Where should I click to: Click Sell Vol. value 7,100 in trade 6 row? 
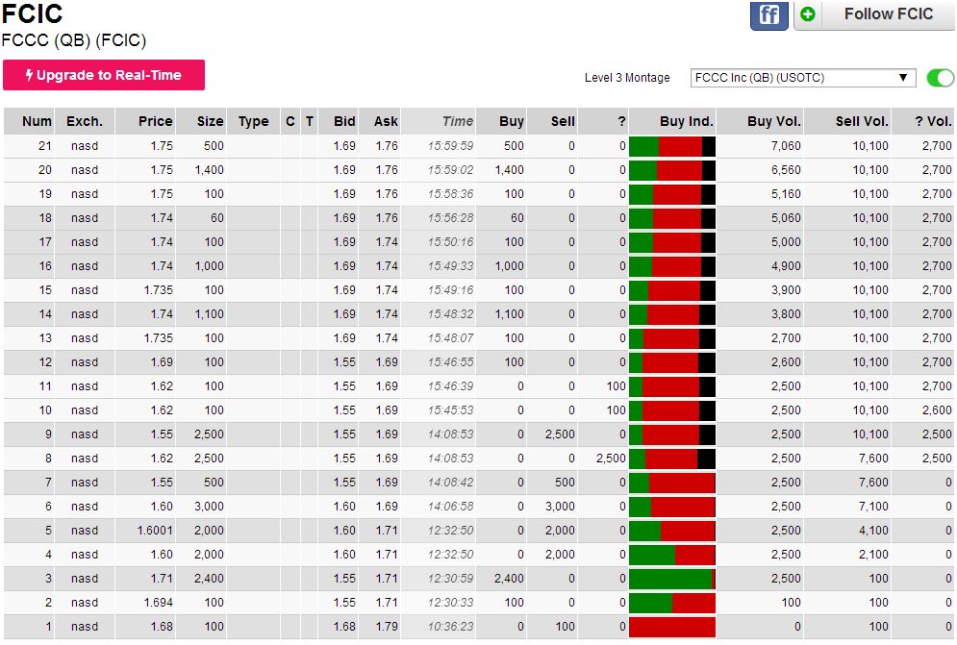coord(873,507)
